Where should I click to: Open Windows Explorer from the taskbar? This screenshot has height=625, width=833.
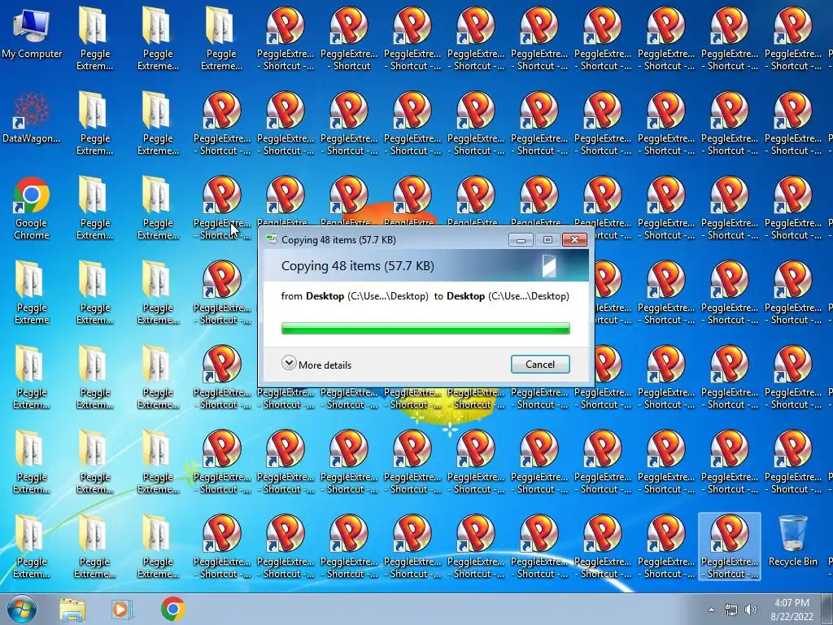(x=72, y=609)
